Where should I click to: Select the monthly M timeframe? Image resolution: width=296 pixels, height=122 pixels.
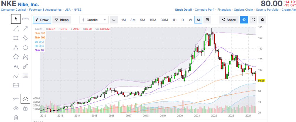tap(198, 20)
